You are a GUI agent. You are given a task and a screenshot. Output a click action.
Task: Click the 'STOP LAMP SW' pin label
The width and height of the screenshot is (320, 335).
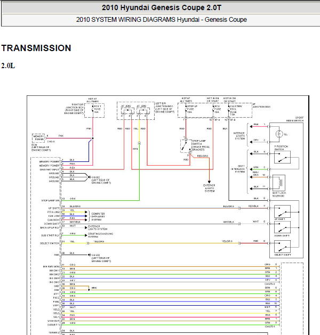pos(51,201)
